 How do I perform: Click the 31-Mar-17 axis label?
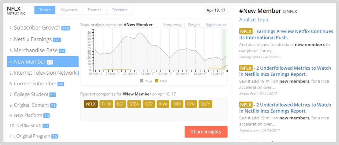(x=147, y=74)
